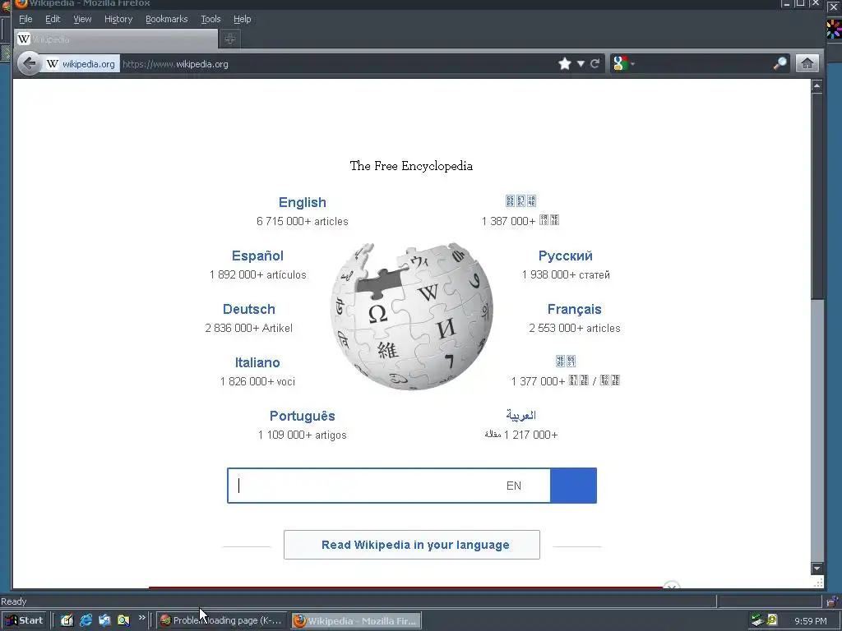Viewport: 842px width, 631px height.
Task: Open the Bookmarks menu
Action: 166,20
